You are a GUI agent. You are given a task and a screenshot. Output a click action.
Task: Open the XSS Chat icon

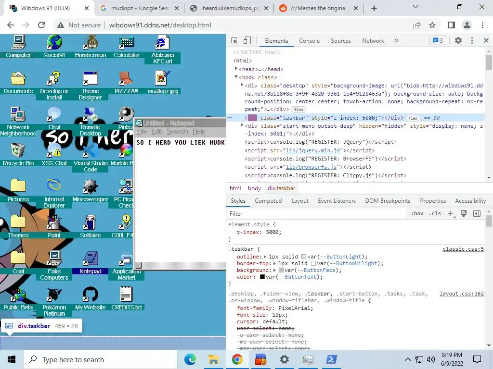[x=54, y=155]
